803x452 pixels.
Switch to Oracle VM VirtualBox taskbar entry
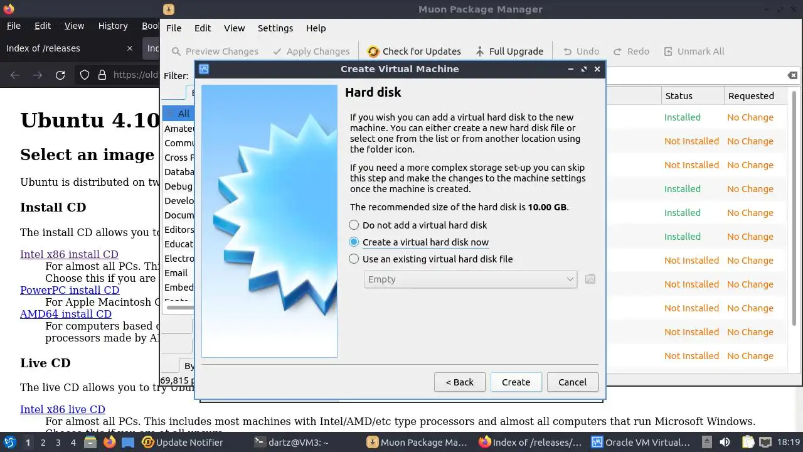pyautogui.click(x=642, y=443)
